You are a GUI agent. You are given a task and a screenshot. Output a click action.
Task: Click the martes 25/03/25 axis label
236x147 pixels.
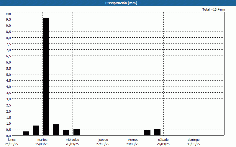[x=42, y=142]
